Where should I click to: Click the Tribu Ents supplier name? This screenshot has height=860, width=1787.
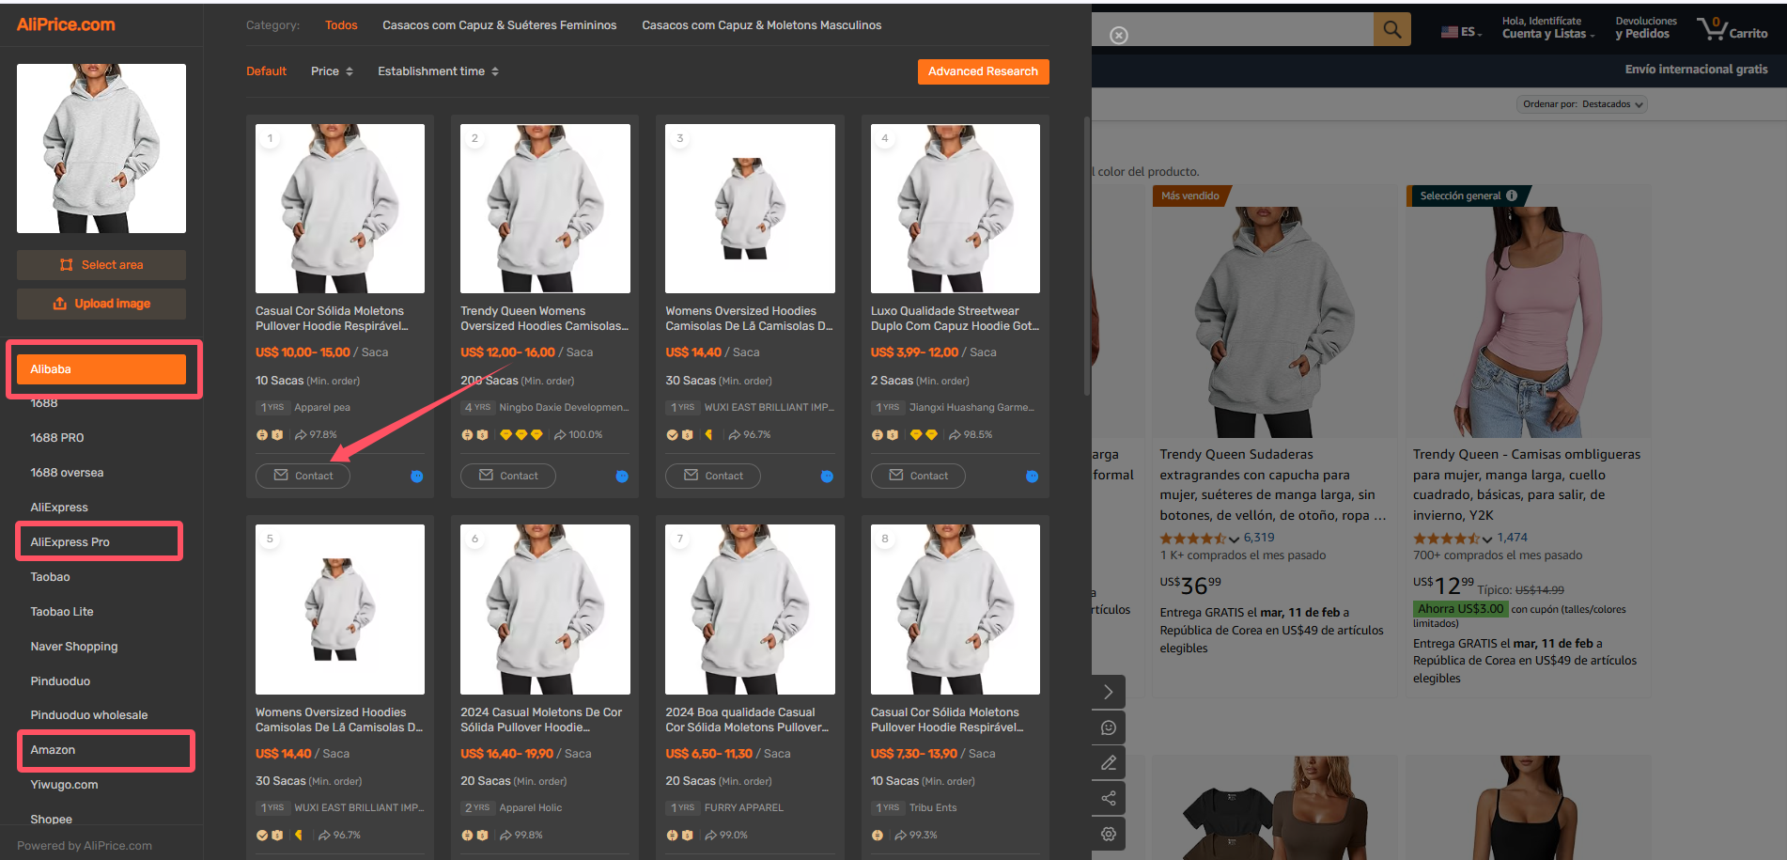(933, 808)
